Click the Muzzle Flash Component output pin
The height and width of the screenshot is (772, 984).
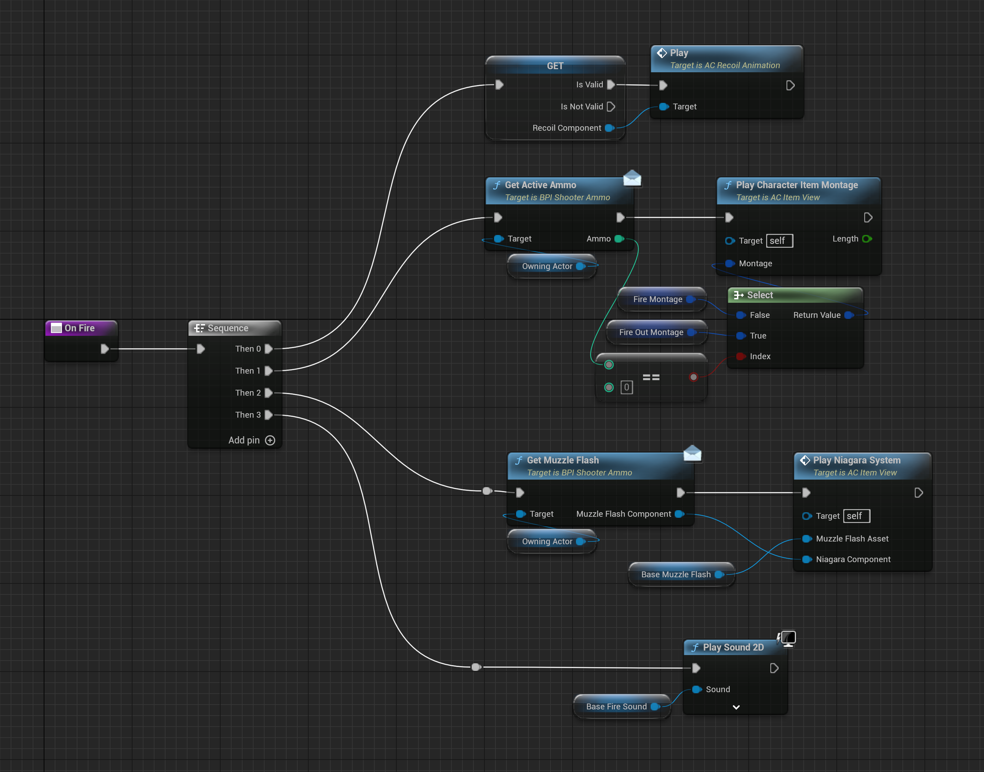click(x=680, y=514)
